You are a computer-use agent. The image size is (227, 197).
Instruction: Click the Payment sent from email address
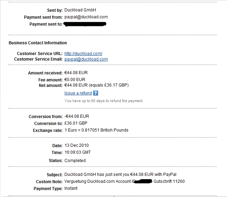(x=86, y=17)
